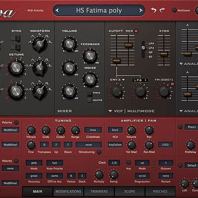Viewport: 198px width, 198px height.
Task: Open the voice Mode 'poly' selector
Action: [34, 163]
